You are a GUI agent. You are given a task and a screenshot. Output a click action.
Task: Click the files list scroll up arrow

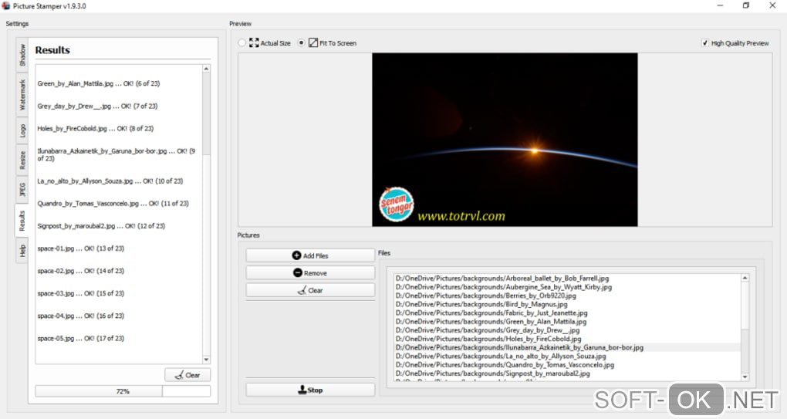745,278
